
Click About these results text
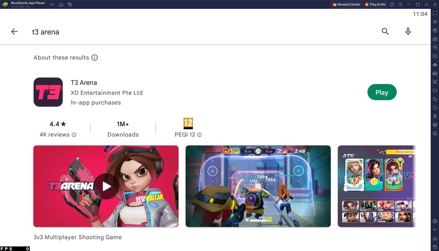[x=61, y=58]
